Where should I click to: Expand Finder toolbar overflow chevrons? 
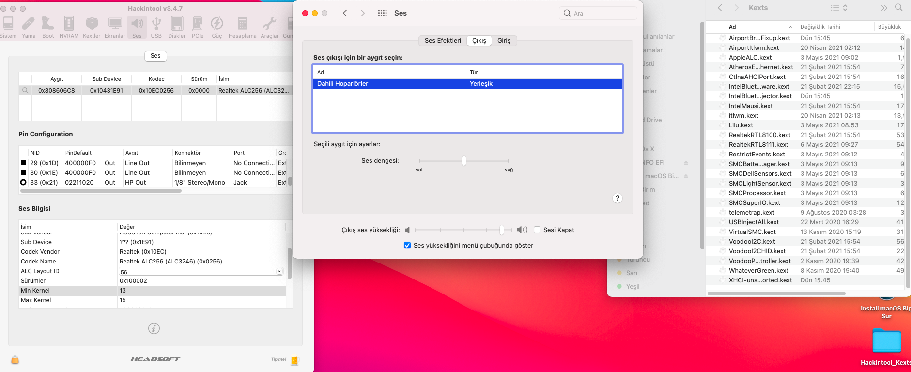click(884, 8)
